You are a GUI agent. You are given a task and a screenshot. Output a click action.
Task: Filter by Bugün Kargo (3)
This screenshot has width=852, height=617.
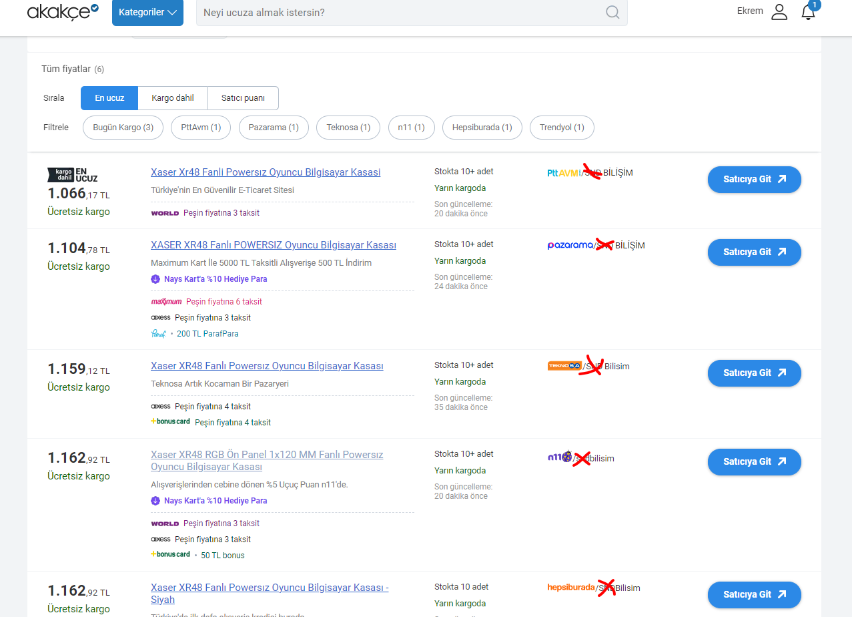coord(123,128)
